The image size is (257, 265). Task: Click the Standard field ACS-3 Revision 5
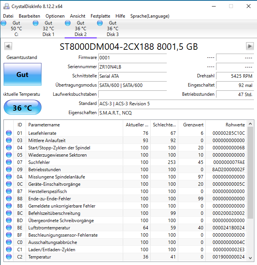click(176, 104)
